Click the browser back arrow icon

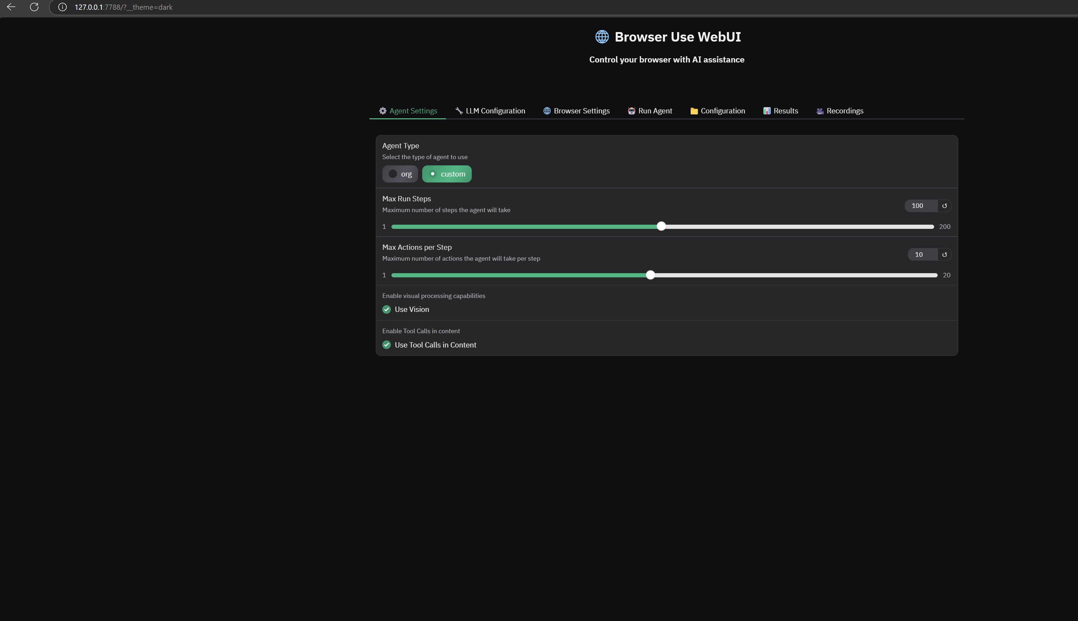click(x=11, y=7)
